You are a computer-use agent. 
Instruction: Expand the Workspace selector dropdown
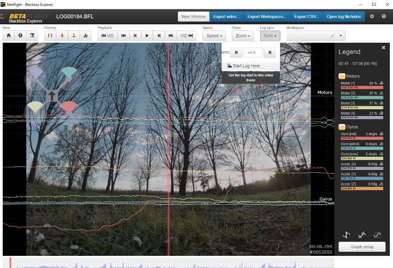341,36
